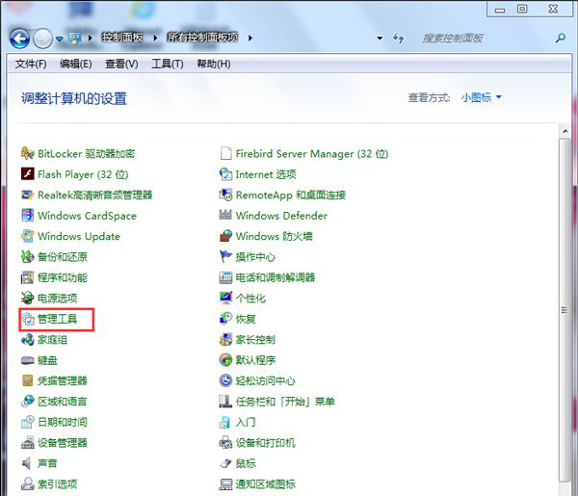Screen dimensions: 578x496
Task: Click the 设备管理器 link text
Action: (x=63, y=443)
